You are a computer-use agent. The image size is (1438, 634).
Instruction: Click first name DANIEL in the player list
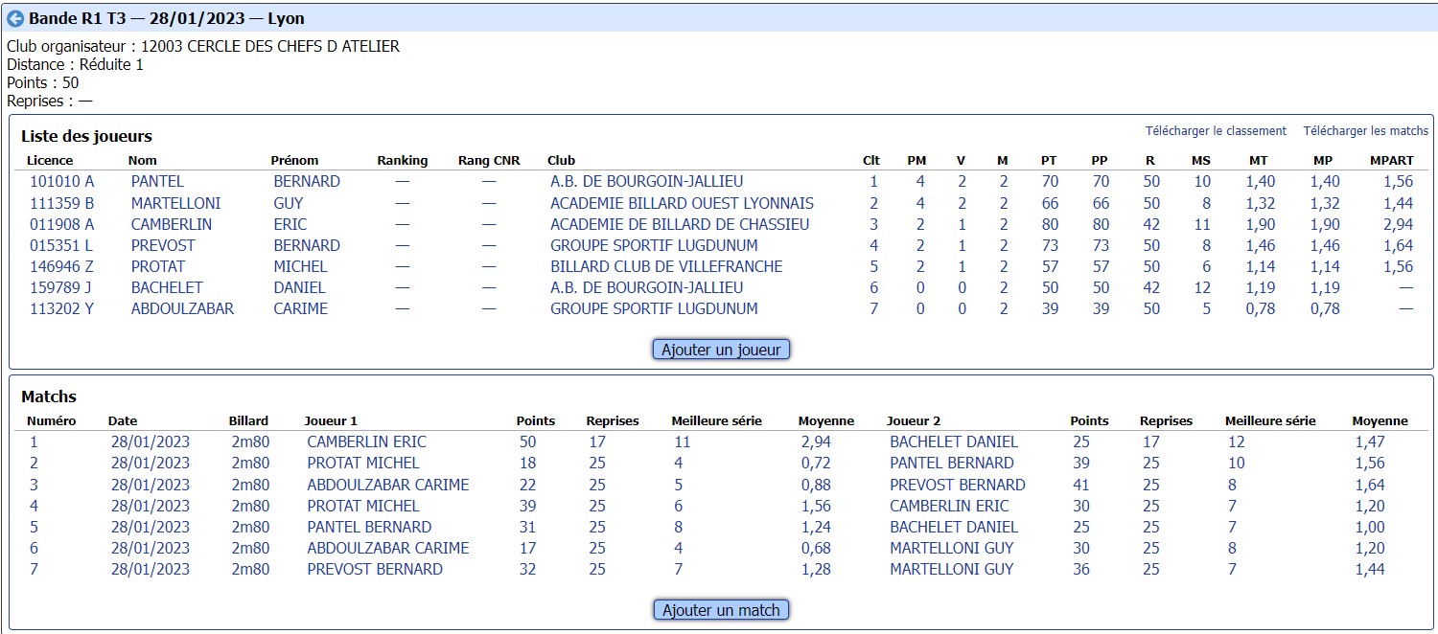click(300, 287)
